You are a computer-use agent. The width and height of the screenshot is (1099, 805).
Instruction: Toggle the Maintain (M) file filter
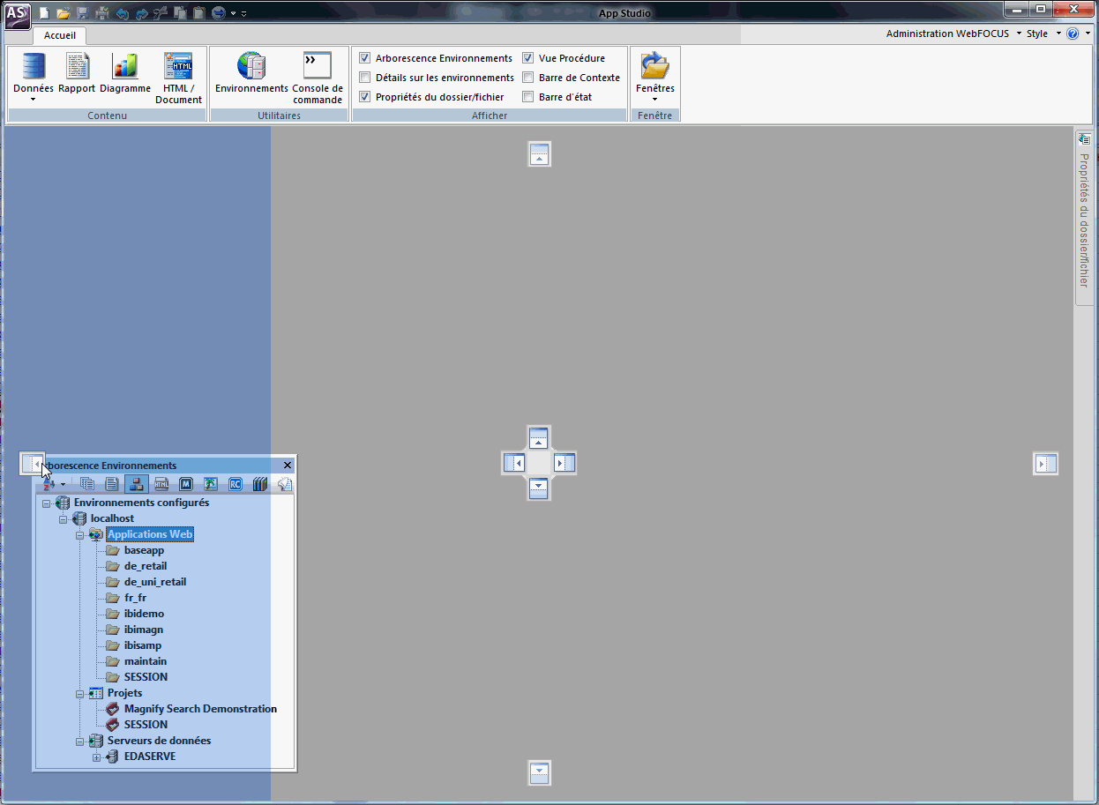point(186,484)
